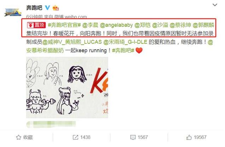Click the orange membership crown badge

56,8
